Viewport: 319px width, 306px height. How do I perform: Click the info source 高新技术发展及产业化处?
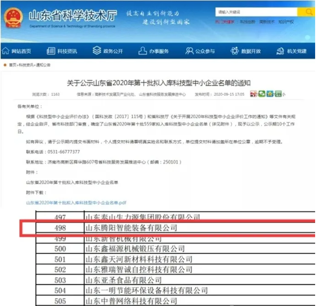(x=115, y=94)
